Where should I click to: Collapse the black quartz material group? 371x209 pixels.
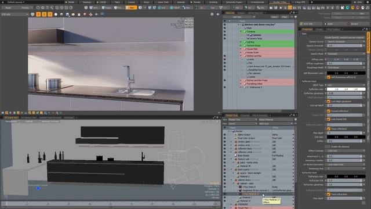(231, 170)
